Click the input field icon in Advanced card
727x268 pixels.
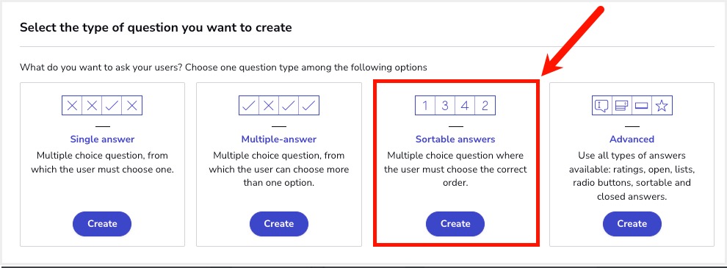pyautogui.click(x=642, y=106)
